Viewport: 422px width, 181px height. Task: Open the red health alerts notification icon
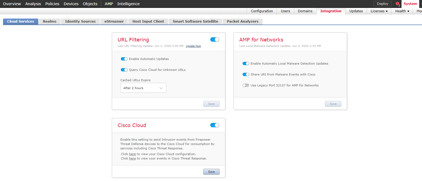397,4
